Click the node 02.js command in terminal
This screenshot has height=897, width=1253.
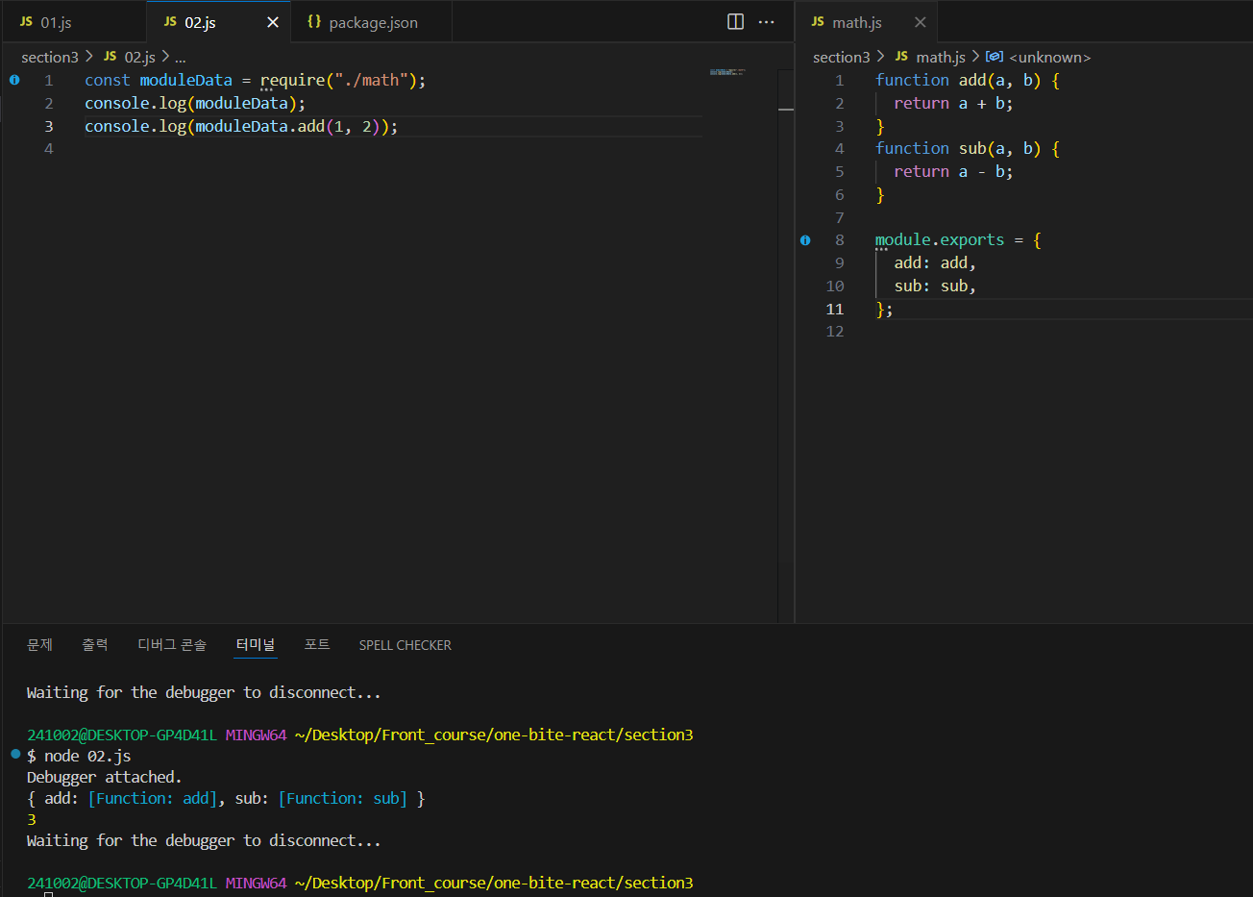coord(87,756)
